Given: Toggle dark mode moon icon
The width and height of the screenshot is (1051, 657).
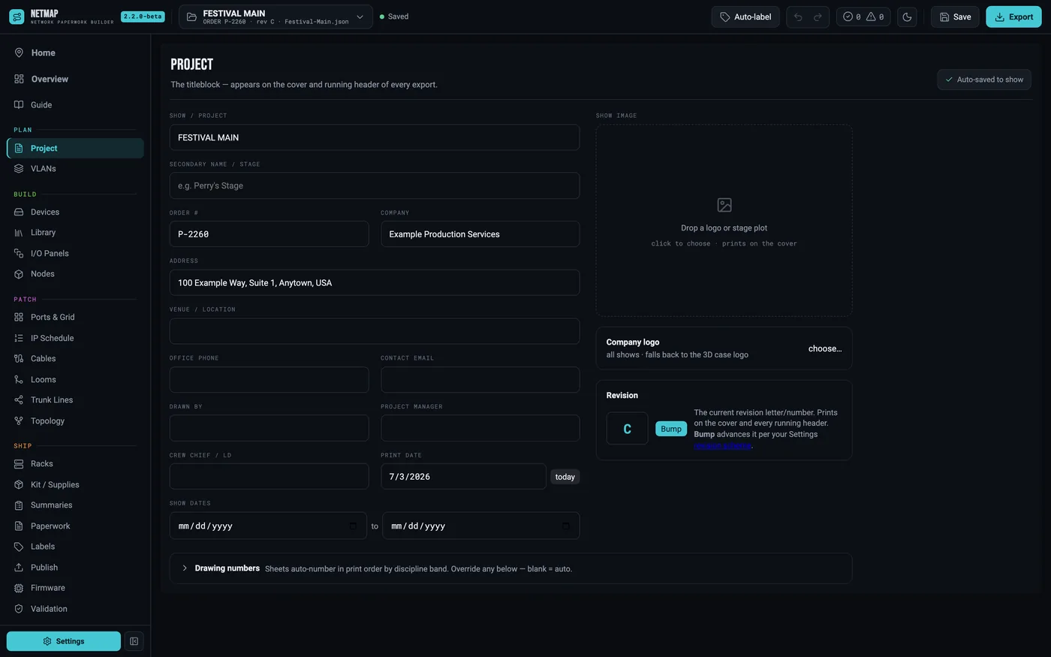Looking at the screenshot, I should pos(907,17).
